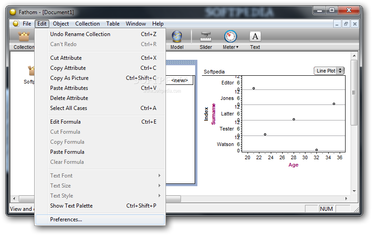Click the Softpedia graph title
Image resolution: width=372 pixels, height=235 pixels.
(x=214, y=72)
